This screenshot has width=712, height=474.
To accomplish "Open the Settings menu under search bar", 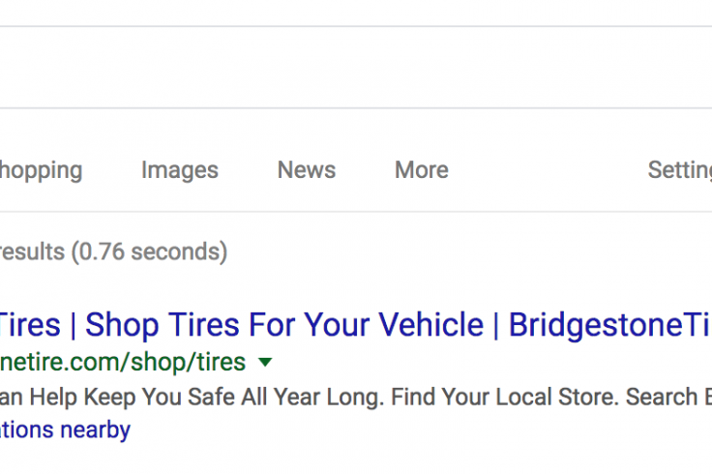I will pos(680,170).
